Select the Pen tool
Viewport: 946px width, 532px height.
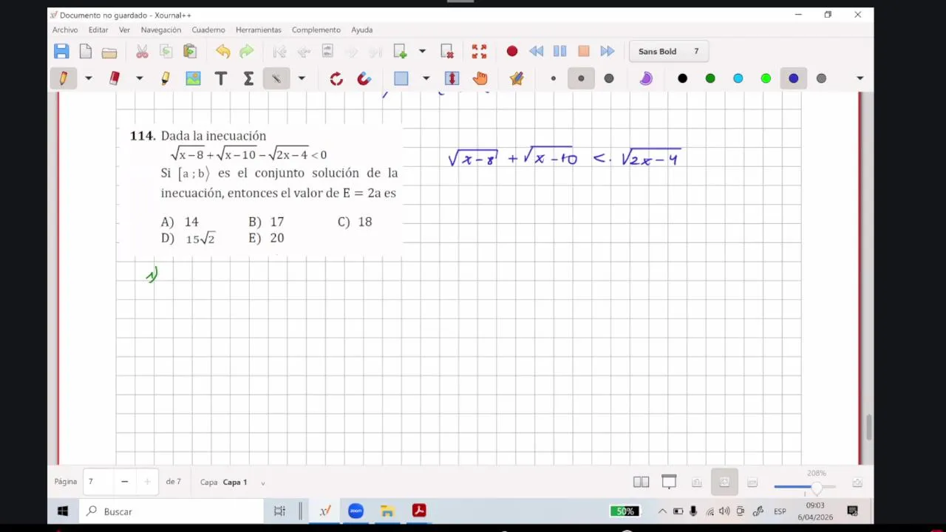point(64,78)
